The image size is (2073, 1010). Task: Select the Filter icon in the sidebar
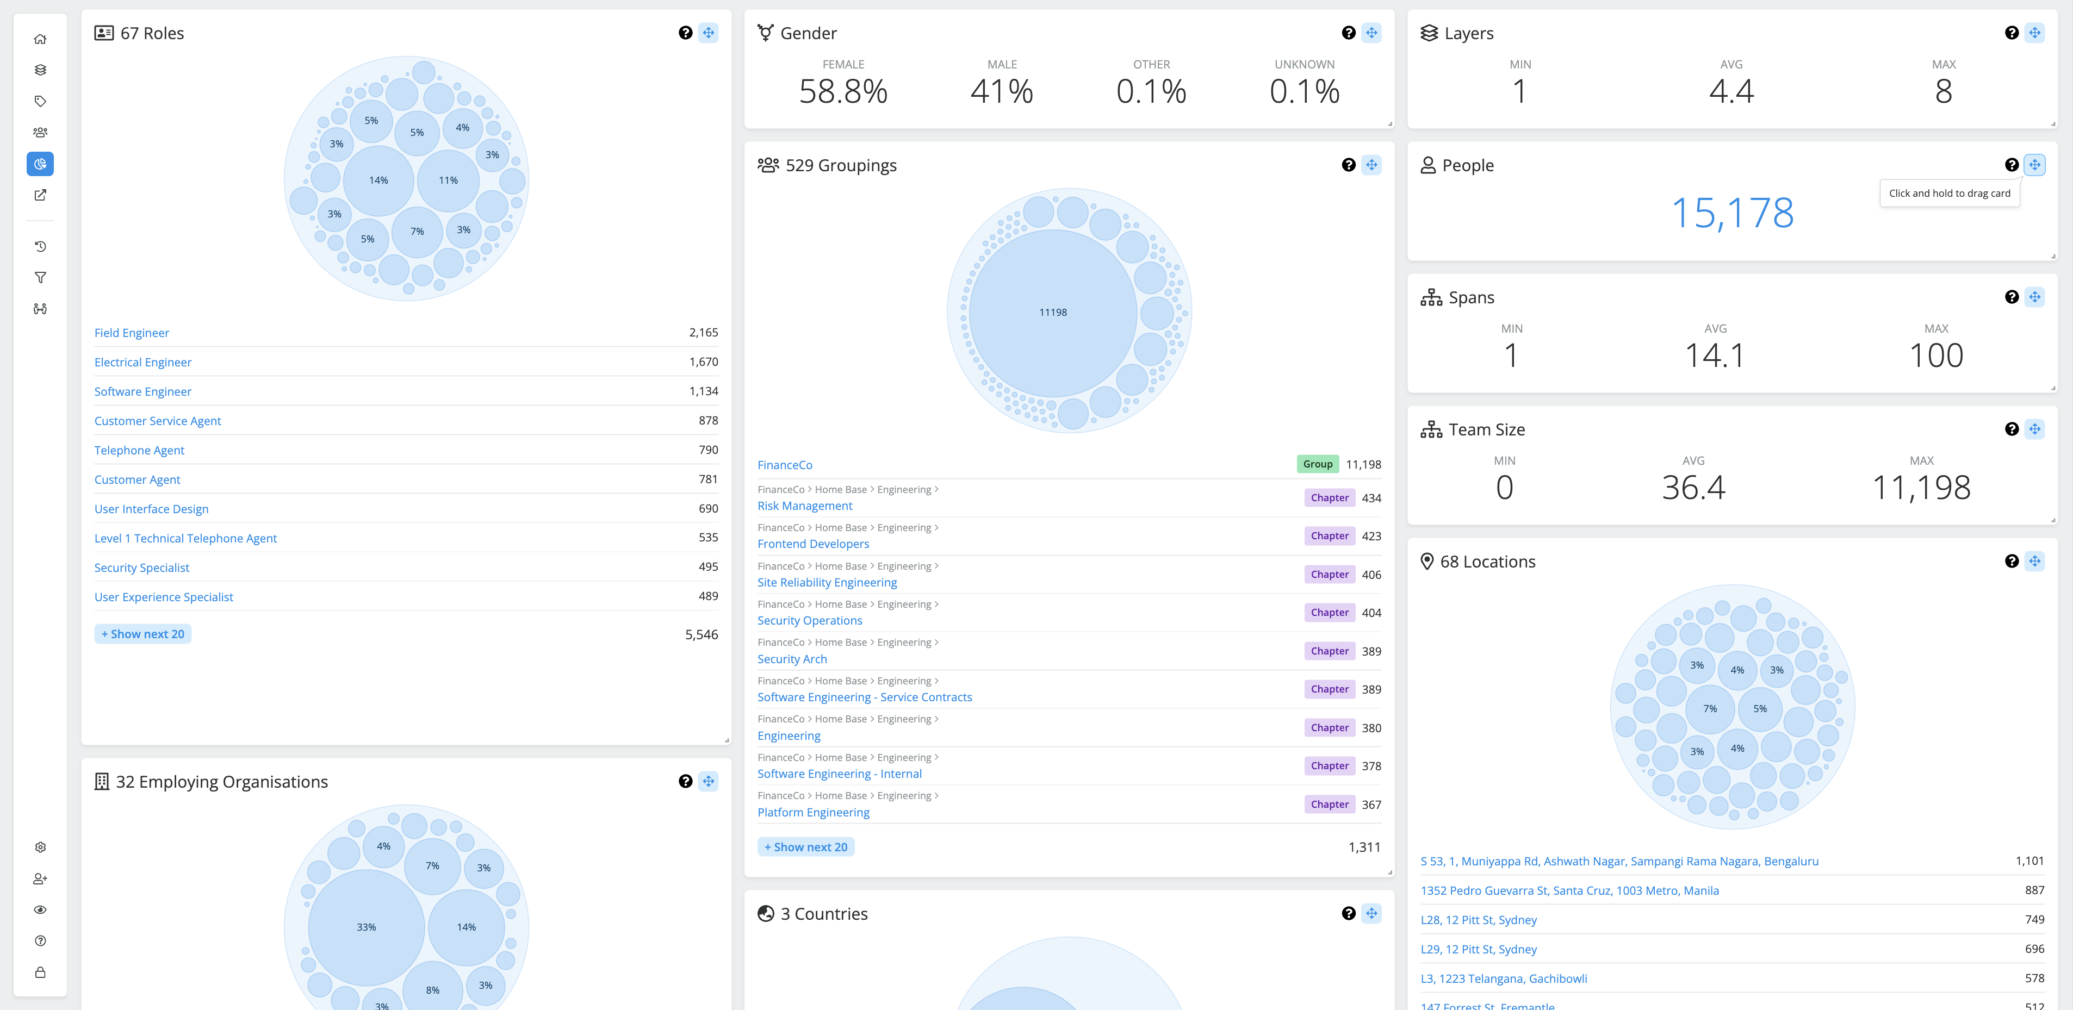pos(40,277)
